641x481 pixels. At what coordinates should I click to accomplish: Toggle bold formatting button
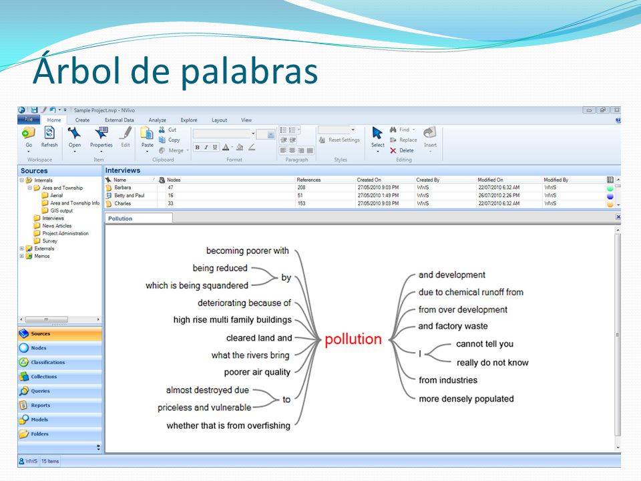coord(198,147)
